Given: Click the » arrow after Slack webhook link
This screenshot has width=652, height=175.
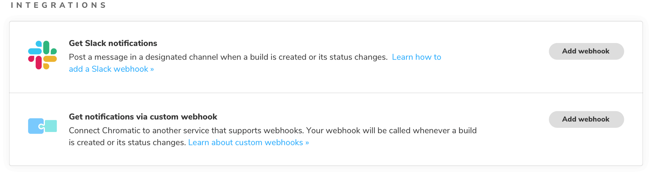Looking at the screenshot, I should [152, 69].
